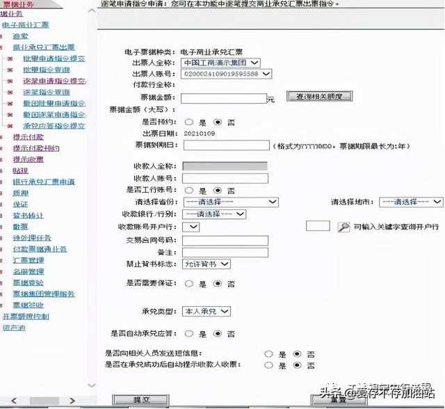The width and height of the screenshot is (445, 409).
Task: Open the 承兑类型 dropdown
Action: pos(207,312)
